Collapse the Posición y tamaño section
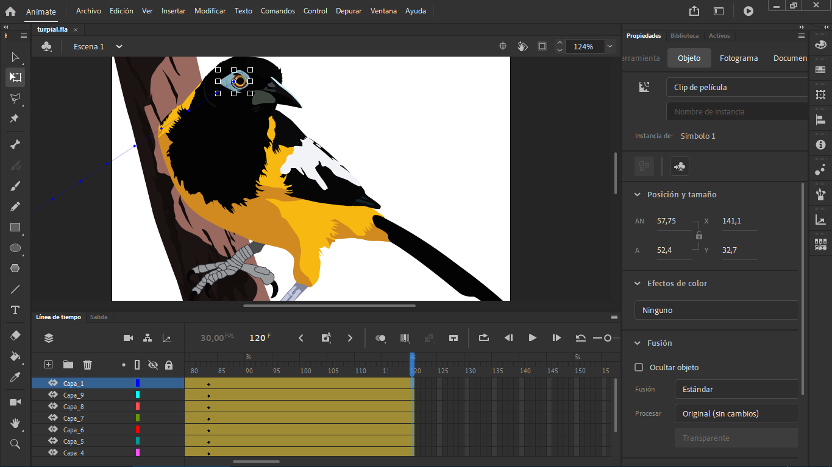Viewport: 832px width, 467px height. point(638,195)
